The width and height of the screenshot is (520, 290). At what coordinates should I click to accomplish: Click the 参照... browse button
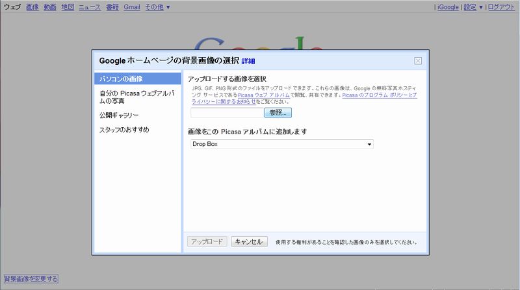[x=278, y=112]
